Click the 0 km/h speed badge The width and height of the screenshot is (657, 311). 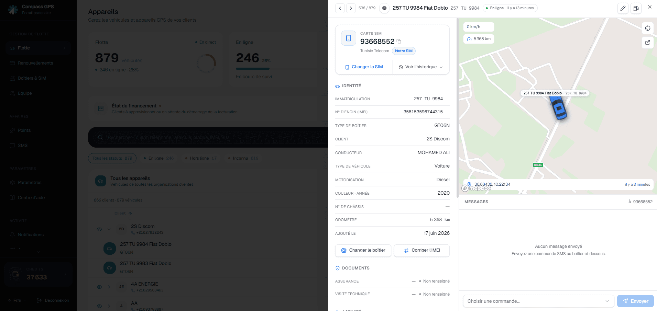[x=479, y=27]
